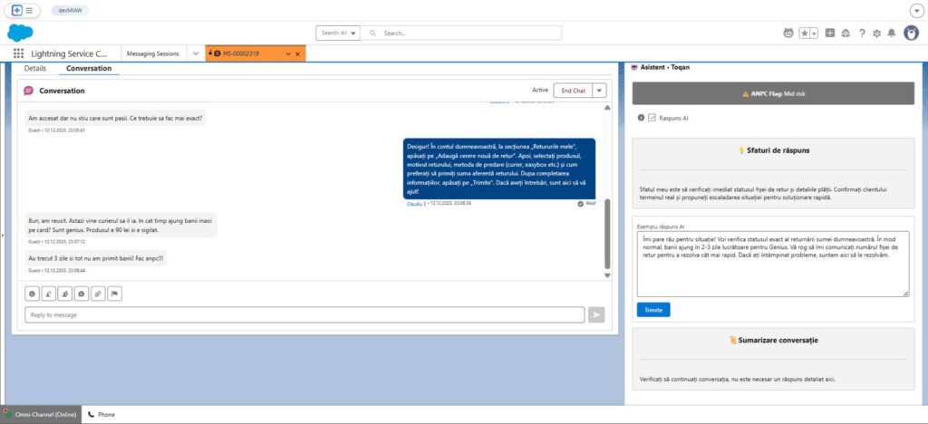Open dropdown arrow next to End Chat

click(599, 91)
